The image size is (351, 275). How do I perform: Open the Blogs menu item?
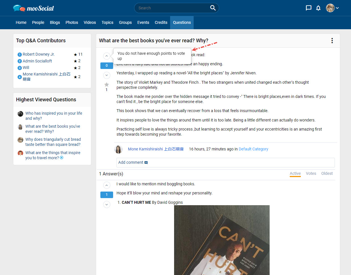[x=55, y=22]
